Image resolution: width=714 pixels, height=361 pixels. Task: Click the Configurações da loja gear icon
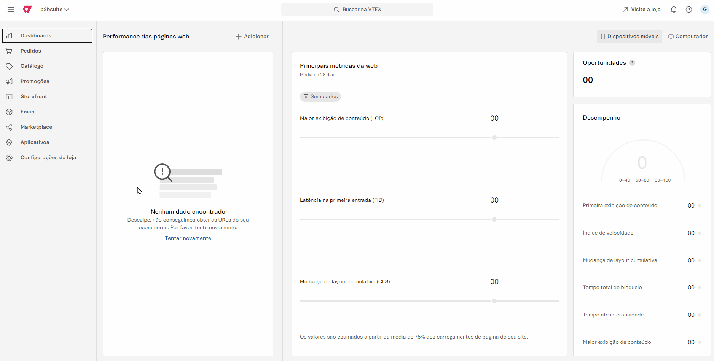click(x=9, y=158)
